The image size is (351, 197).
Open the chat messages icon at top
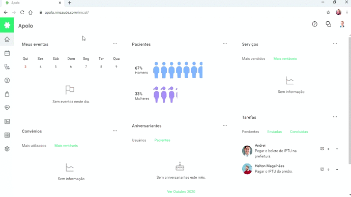[x=329, y=24]
